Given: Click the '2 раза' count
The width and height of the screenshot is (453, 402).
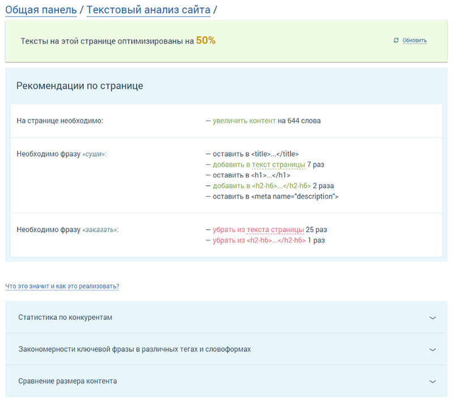Looking at the screenshot, I should pyautogui.click(x=323, y=185).
